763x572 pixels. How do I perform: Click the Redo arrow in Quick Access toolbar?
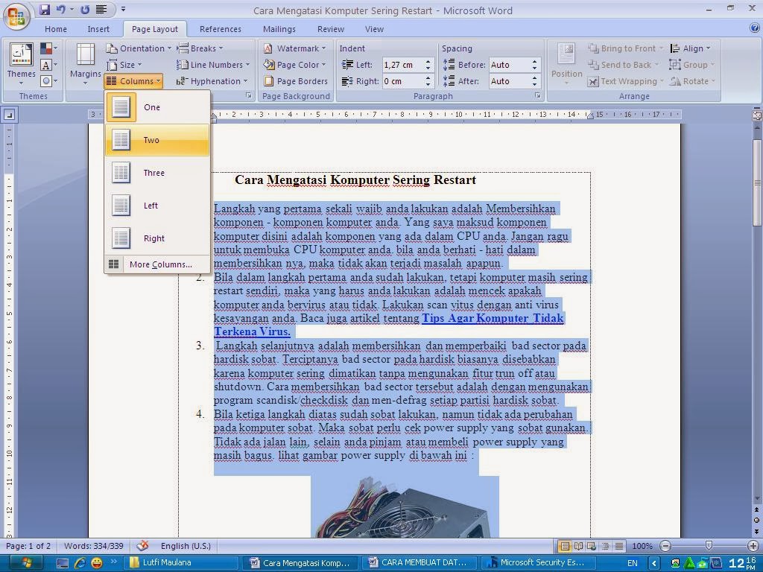click(x=85, y=9)
